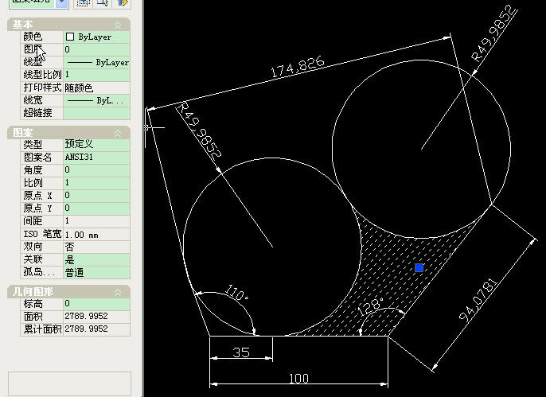Image resolution: width=546 pixels, height=397 pixels.
Task: Click the 174,826 dimension text
Action: point(298,67)
